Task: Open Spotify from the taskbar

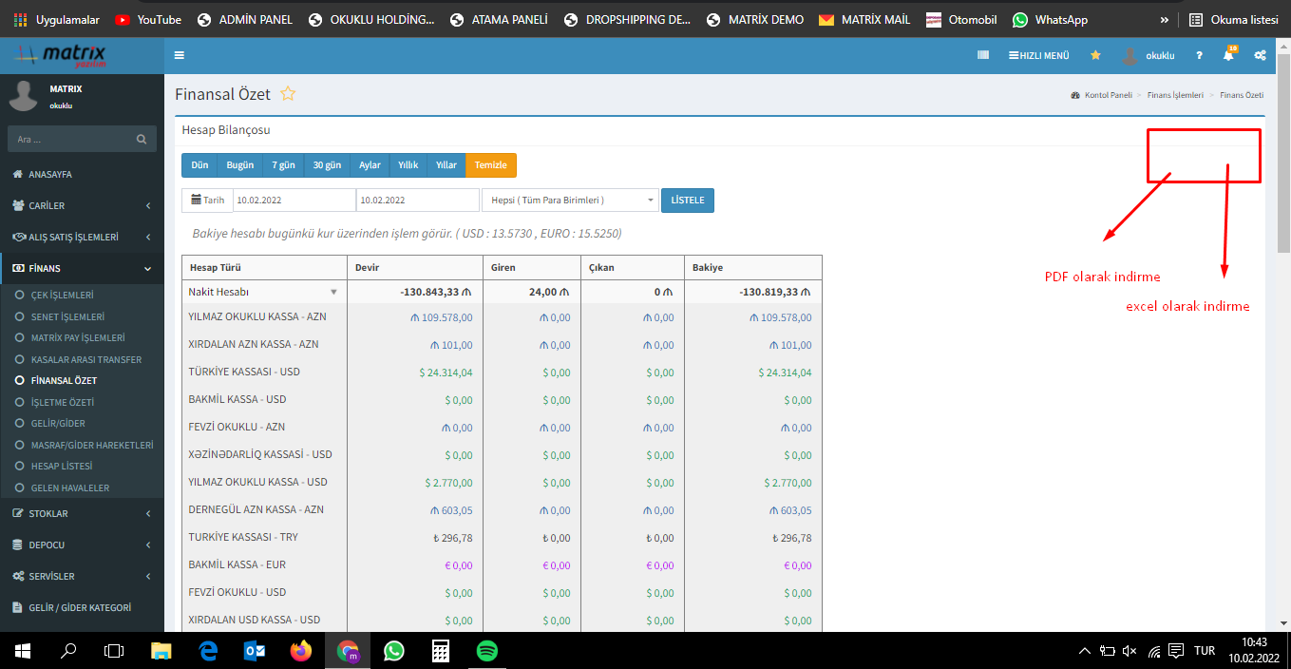Action: click(x=486, y=651)
